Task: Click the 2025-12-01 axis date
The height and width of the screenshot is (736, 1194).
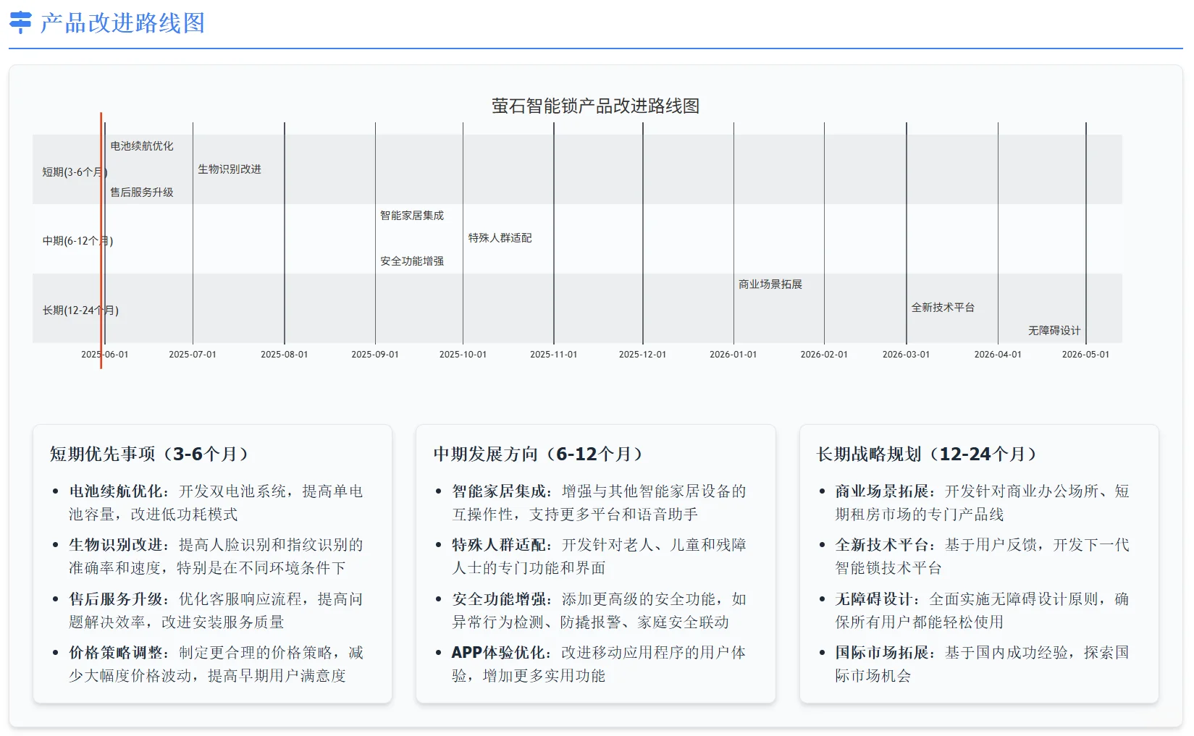Action: [x=642, y=355]
